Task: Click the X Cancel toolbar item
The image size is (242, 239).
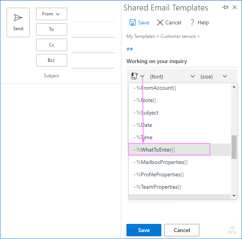Action: pos(169,22)
